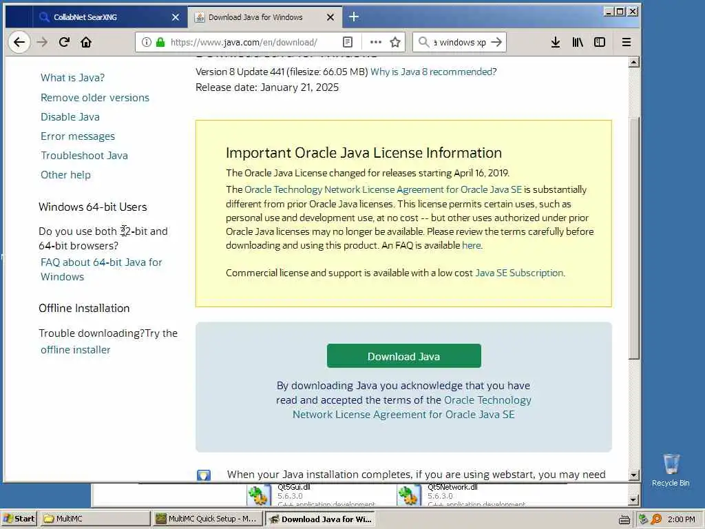705x529 pixels.
Task: Open the Disable Java help link
Action: pos(70,117)
